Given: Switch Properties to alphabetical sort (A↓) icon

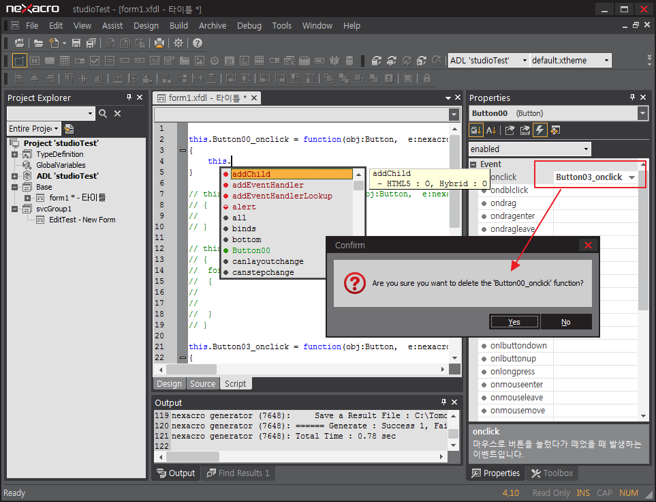Looking at the screenshot, I should pos(490,130).
